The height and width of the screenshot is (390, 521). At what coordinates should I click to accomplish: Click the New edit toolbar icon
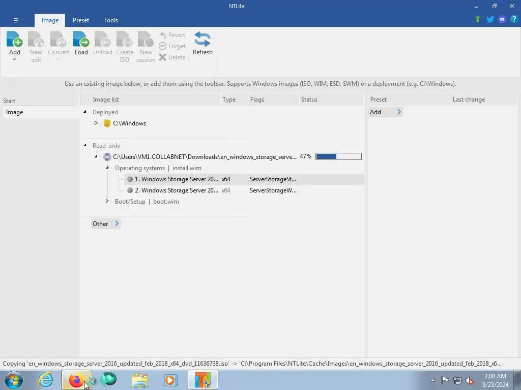[x=36, y=39]
